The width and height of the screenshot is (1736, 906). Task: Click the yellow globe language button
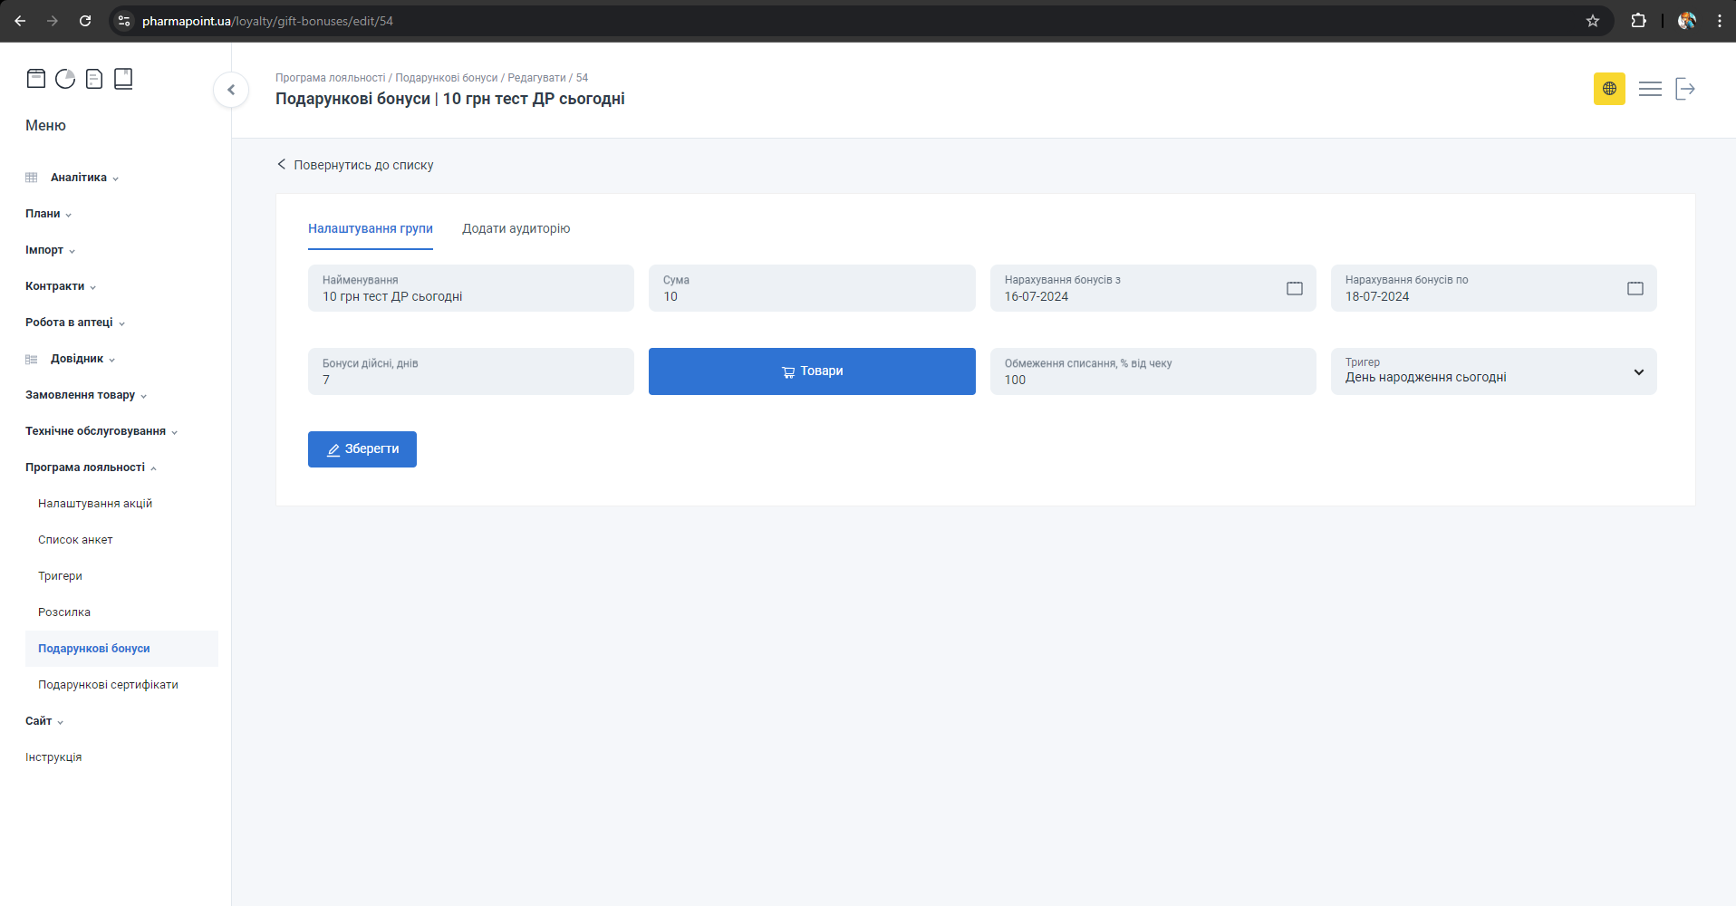1609,89
